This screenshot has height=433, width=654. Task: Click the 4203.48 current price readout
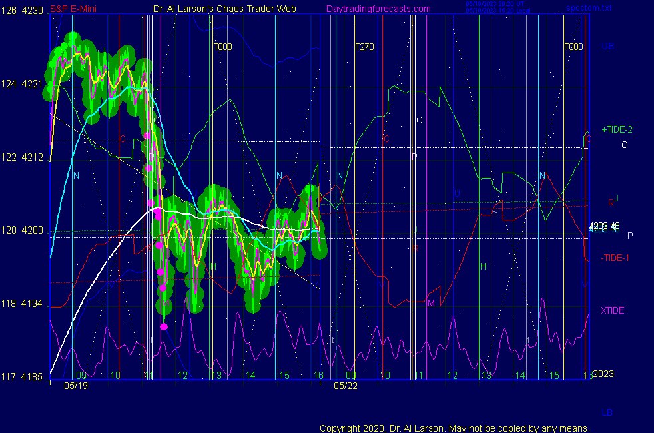(604, 227)
